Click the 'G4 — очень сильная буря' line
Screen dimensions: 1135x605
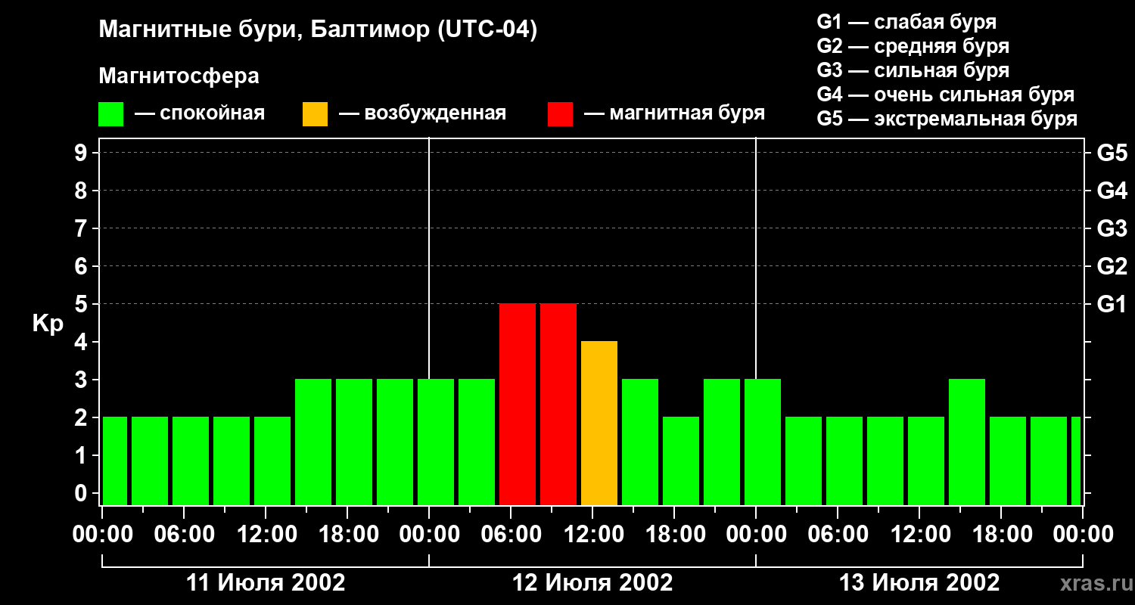(x=945, y=95)
